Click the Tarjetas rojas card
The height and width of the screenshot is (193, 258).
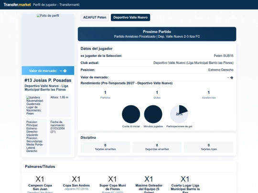(209, 147)
